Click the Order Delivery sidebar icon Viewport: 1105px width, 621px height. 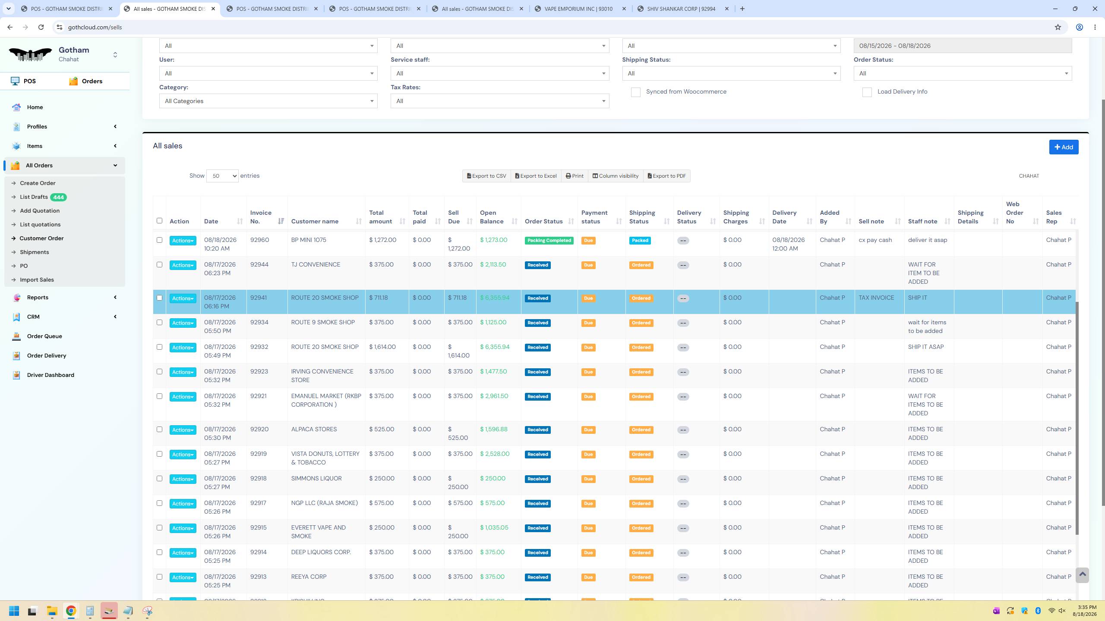(16, 356)
